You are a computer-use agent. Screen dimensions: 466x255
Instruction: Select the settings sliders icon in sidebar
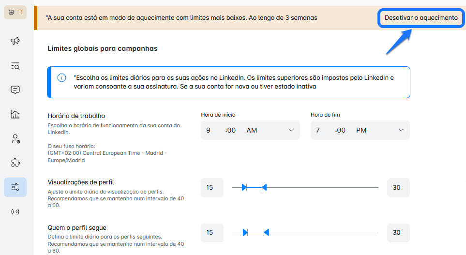pos(15,187)
